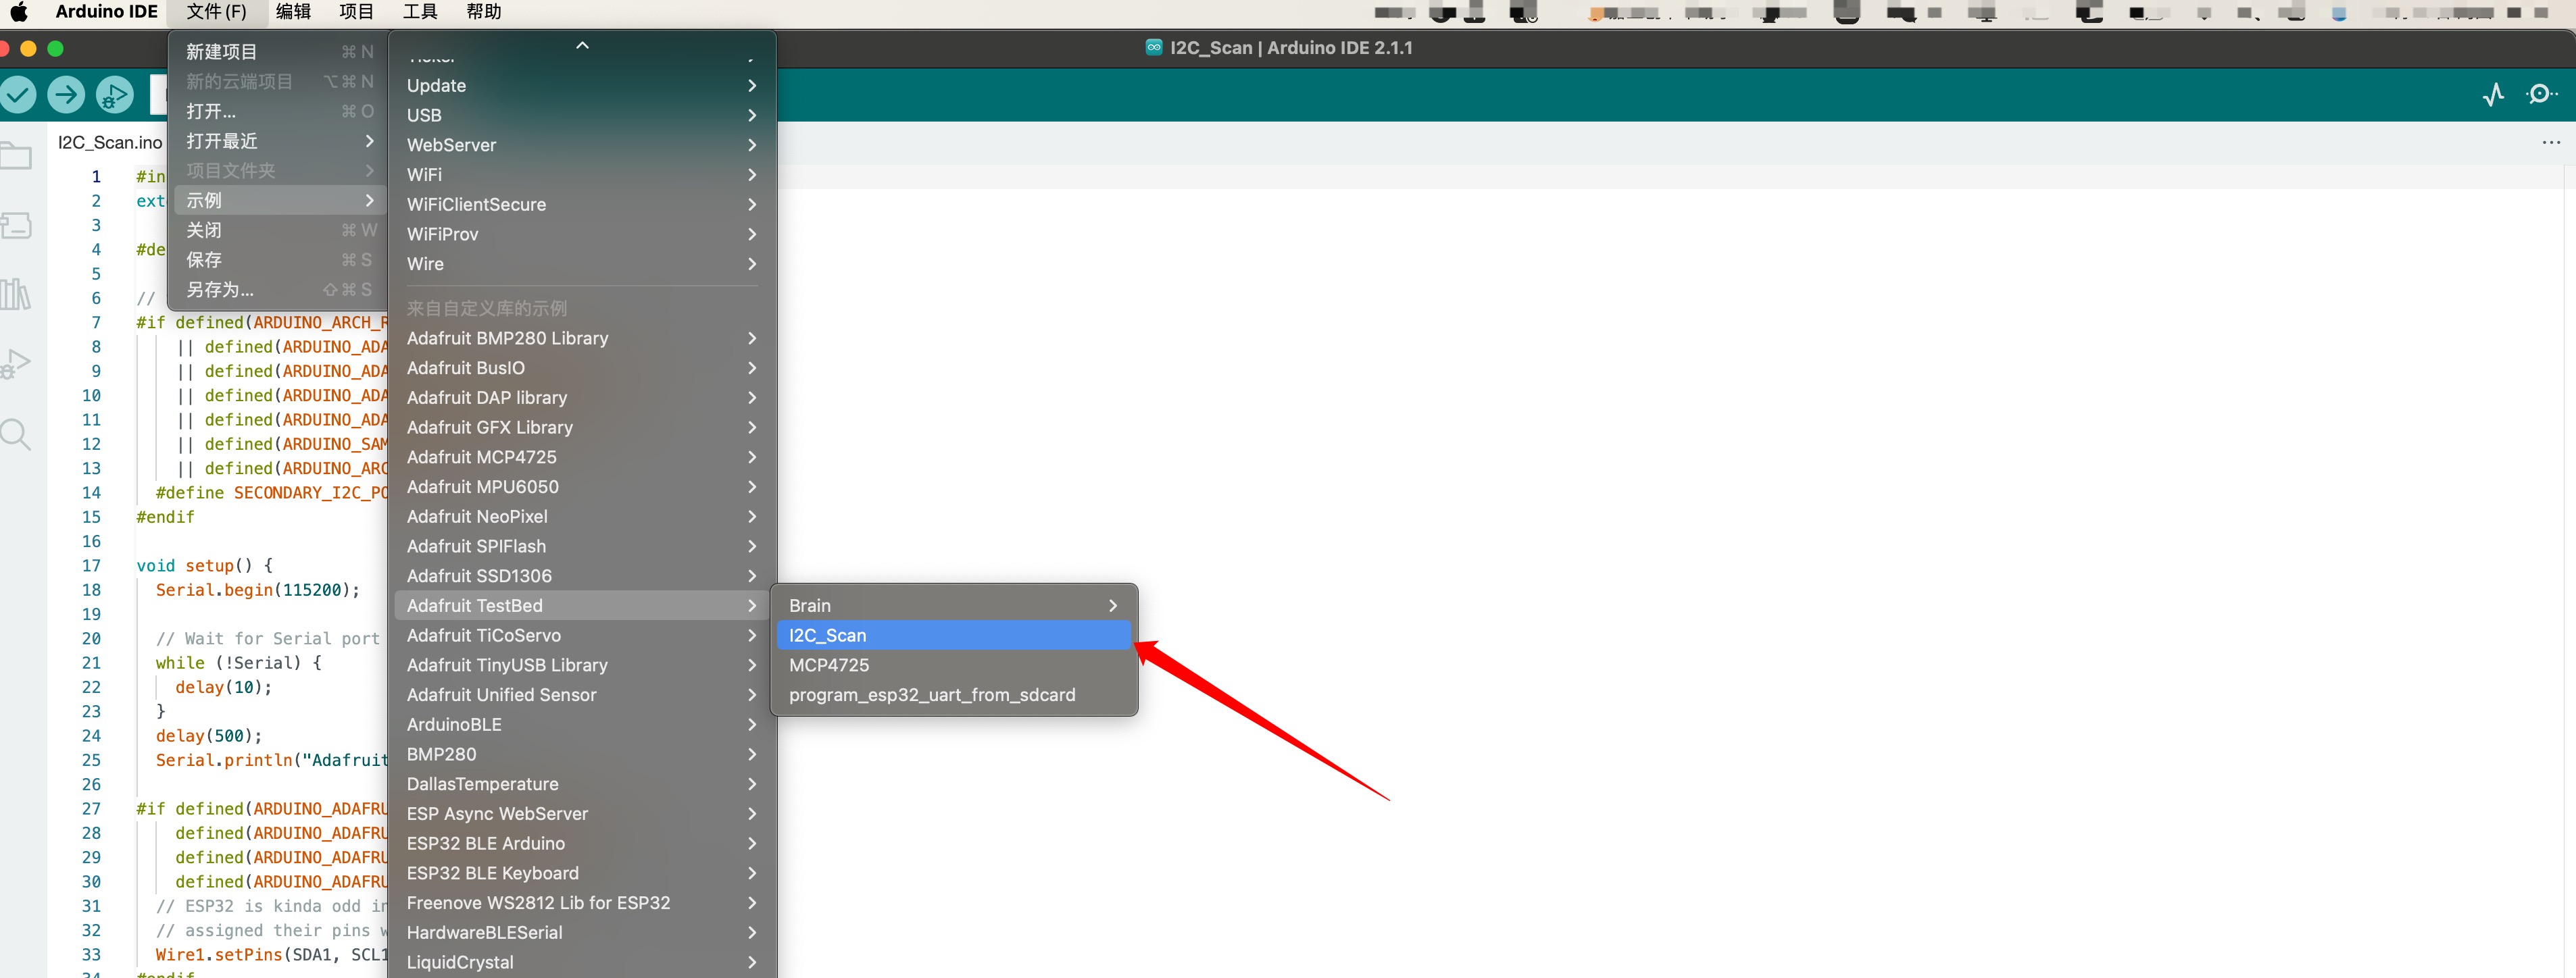Image resolution: width=2576 pixels, height=978 pixels.
Task: Expand the USB examples submenu
Action: click(582, 116)
